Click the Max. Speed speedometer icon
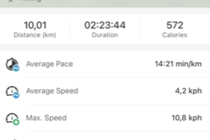 (13, 119)
